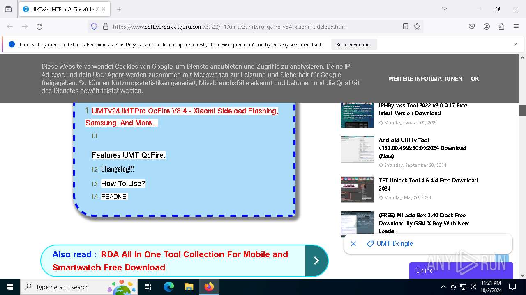Select the UMTv2/UMTPro QcFire v8.4 tab
This screenshot has width=526, height=295.
pos(65,9)
